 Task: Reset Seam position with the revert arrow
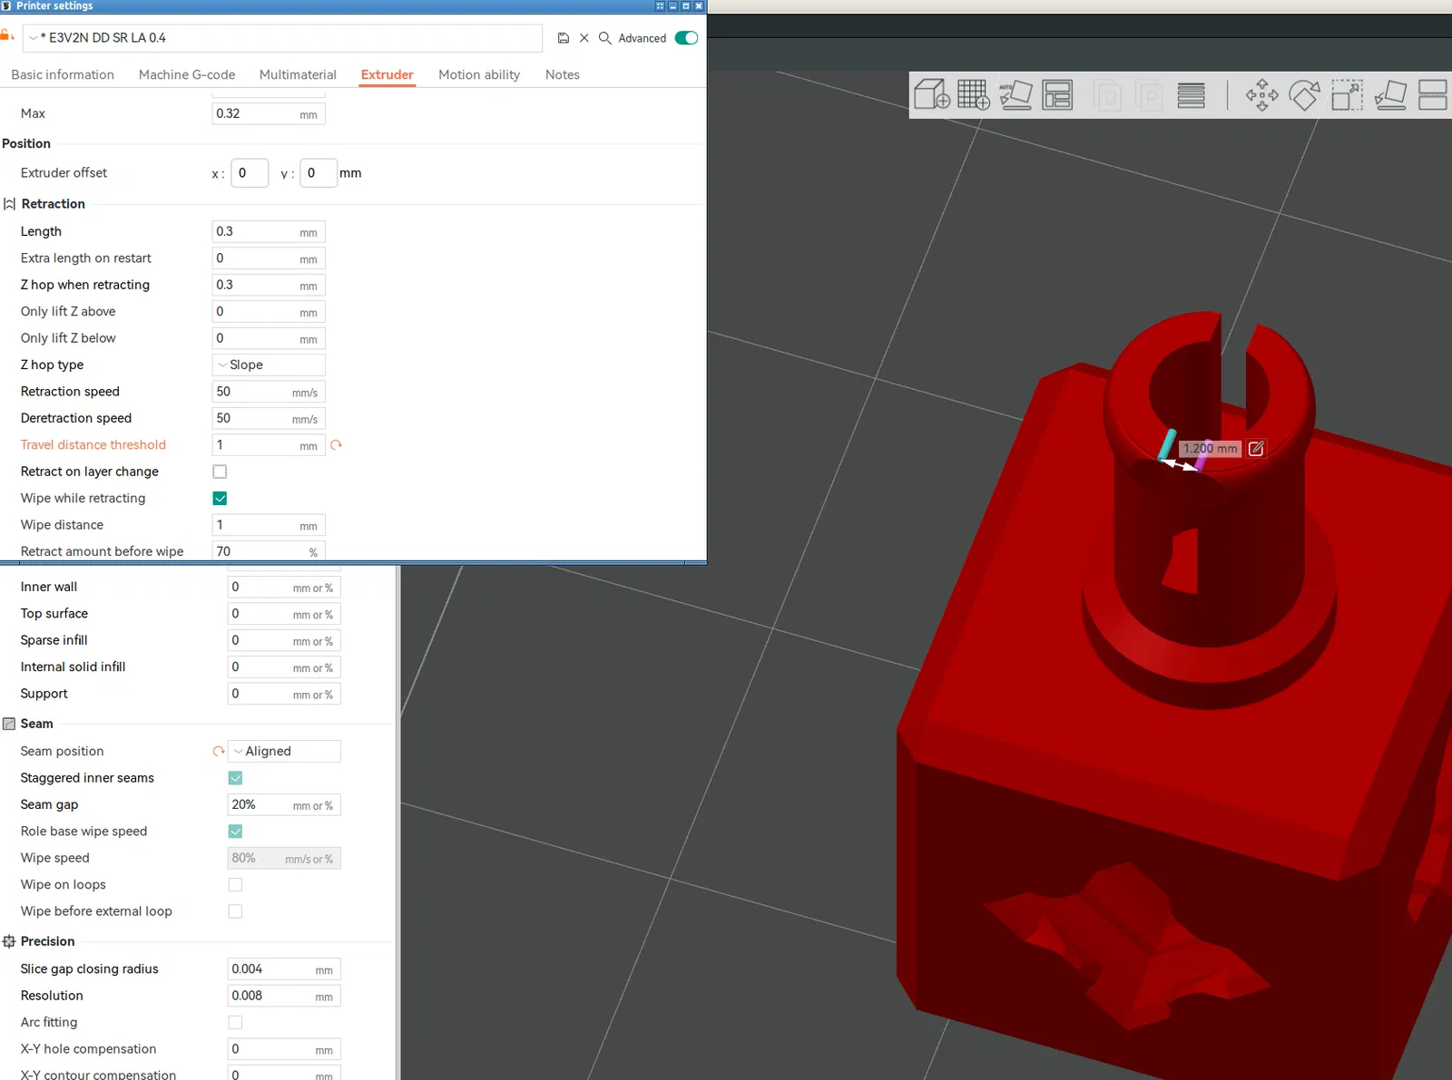pos(219,752)
